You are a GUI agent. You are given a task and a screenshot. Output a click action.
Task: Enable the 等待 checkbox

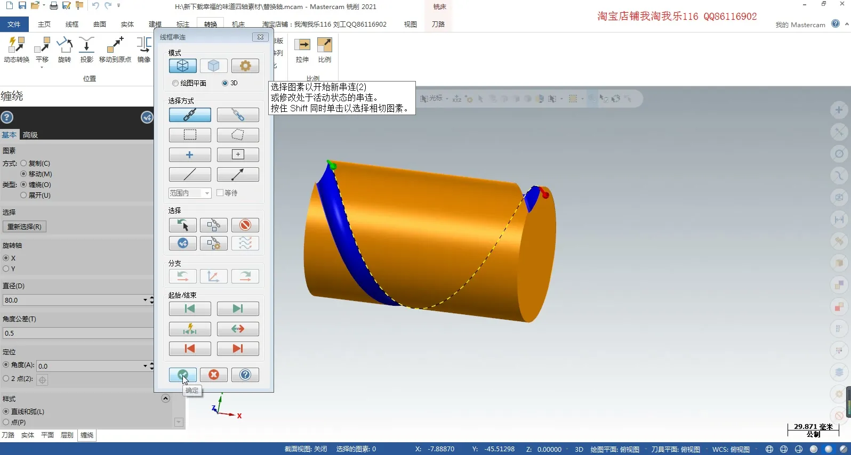220,193
